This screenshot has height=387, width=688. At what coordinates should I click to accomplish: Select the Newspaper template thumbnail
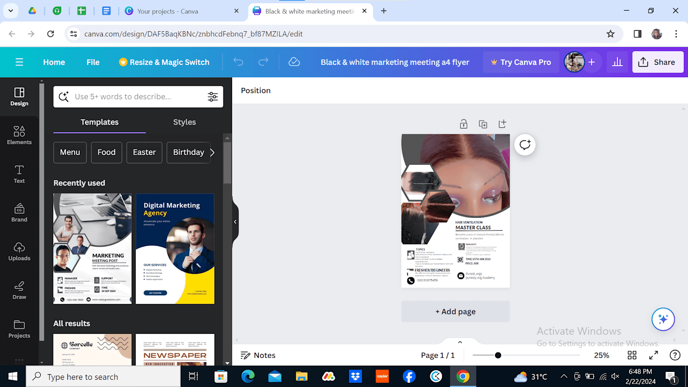(x=175, y=349)
